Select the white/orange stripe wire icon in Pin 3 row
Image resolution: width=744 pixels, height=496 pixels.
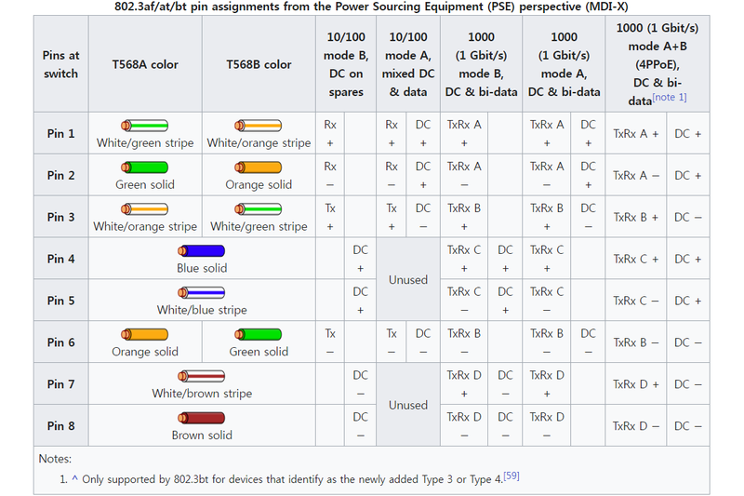(x=144, y=209)
